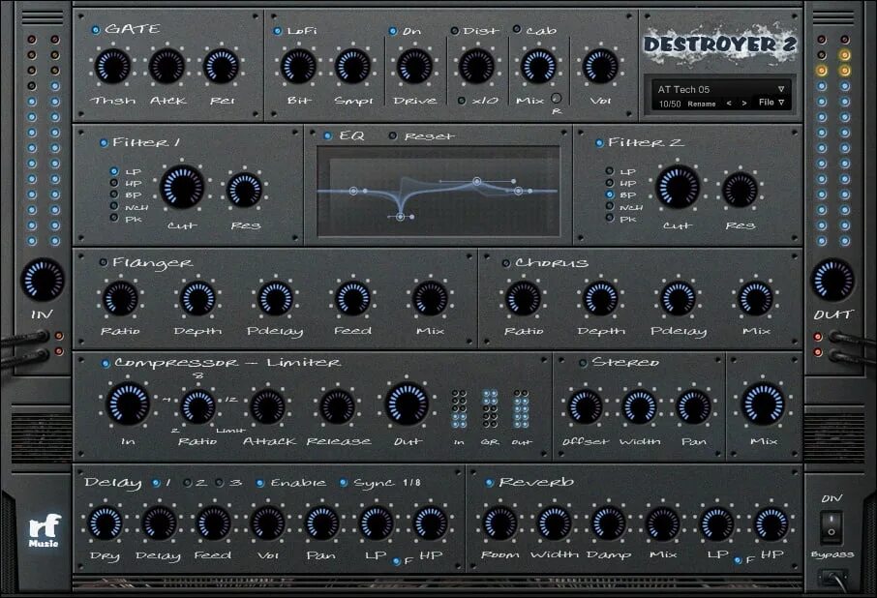Toggle the Compressor-Limiter power LED

click(106, 364)
